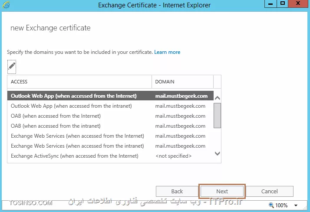Screen dimensions: 310x212
Task: Click the domain list scrollbar thumb
Action: 217,116
